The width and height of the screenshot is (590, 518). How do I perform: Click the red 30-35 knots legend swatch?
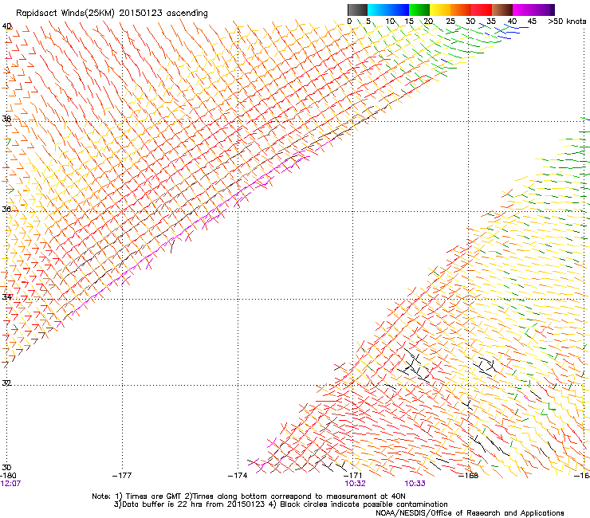(x=482, y=10)
